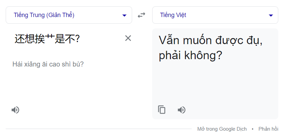294x137 pixels.
Task: Copy the Vietnamese translation
Action: (x=162, y=110)
